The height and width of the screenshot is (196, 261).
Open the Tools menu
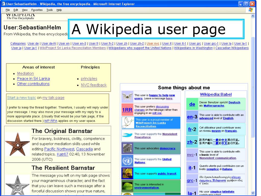pos(49,10)
